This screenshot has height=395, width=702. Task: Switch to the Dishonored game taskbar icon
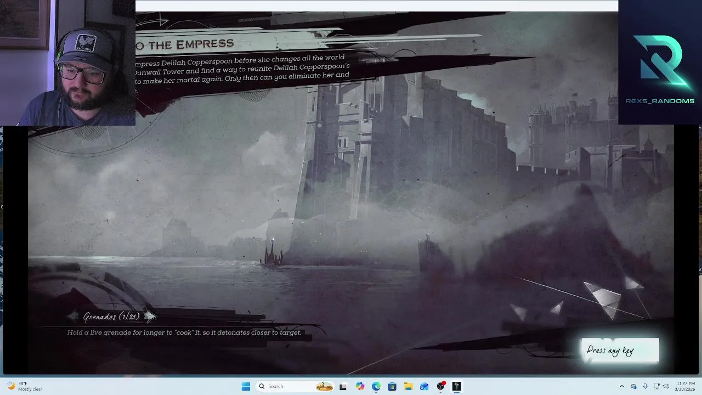click(456, 386)
